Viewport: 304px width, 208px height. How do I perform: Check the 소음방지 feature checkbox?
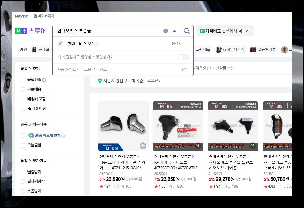click(23, 191)
